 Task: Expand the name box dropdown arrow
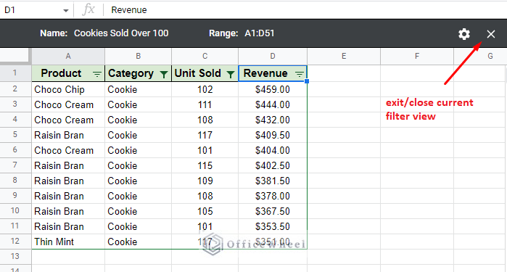coord(66,11)
